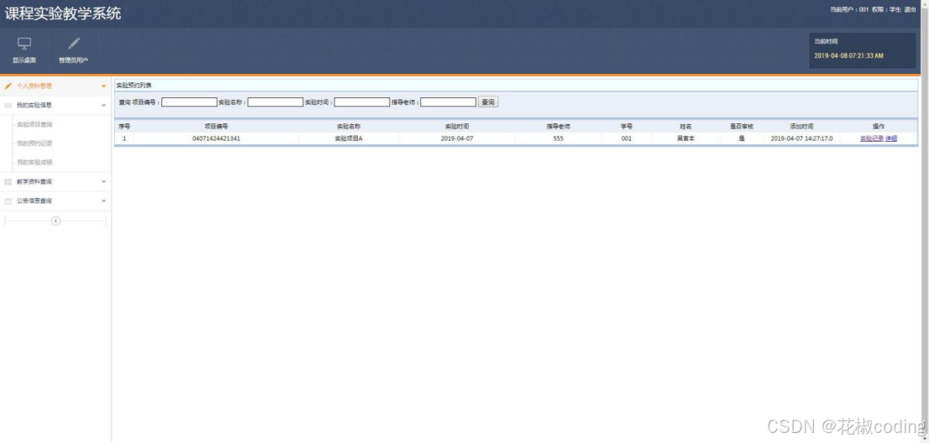The width and height of the screenshot is (929, 443).
Task: Click the 实验预约列表 panel title
Action: click(x=134, y=86)
